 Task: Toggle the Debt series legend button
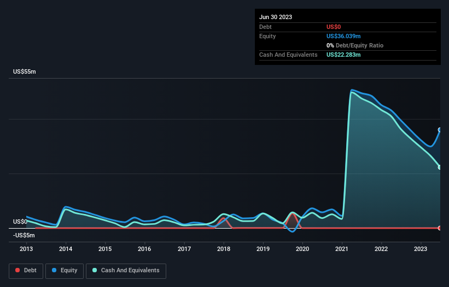26,271
